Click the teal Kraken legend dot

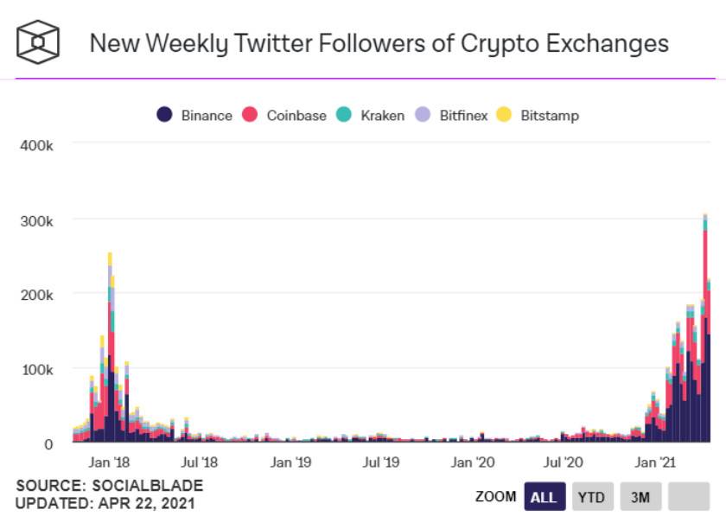[x=343, y=115]
